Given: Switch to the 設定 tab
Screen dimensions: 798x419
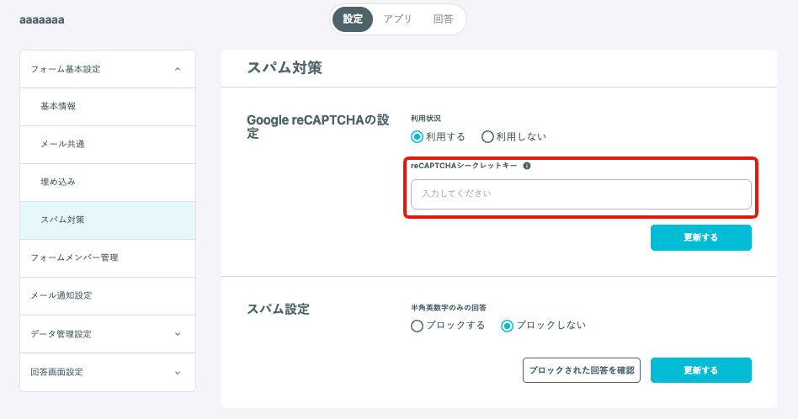Looking at the screenshot, I should 353,19.
